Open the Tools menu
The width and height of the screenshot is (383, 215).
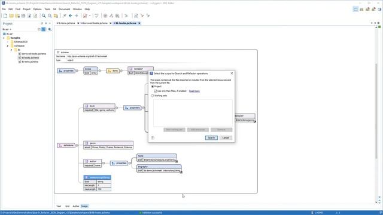click(47, 9)
